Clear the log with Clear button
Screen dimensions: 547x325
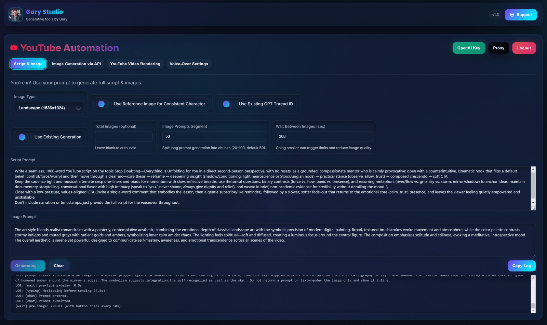click(59, 266)
